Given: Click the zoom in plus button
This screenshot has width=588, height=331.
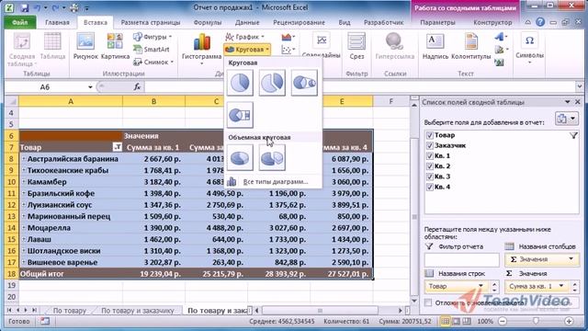Looking at the screenshot, I should pos(569,321).
